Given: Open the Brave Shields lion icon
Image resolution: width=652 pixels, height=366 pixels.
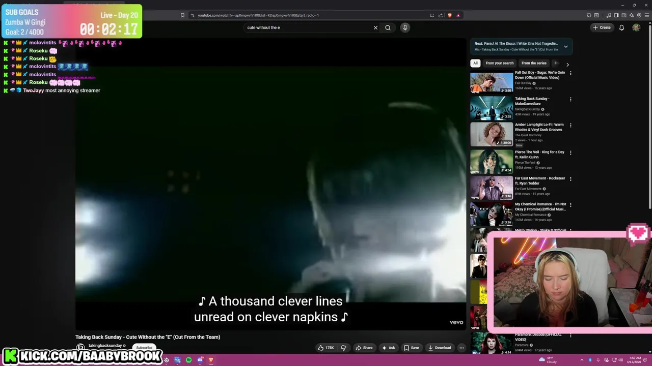Looking at the screenshot, I should (x=449, y=15).
